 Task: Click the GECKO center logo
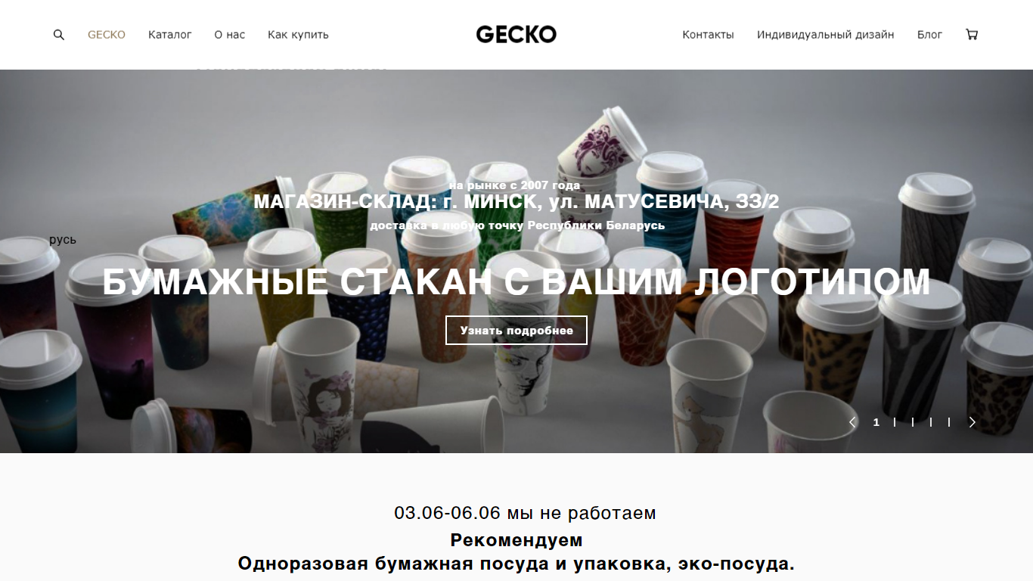pos(516,34)
